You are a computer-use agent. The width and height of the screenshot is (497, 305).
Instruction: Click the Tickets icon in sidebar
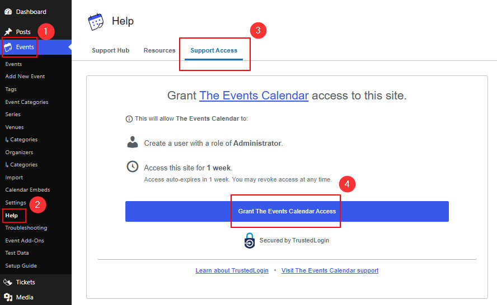coord(8,282)
